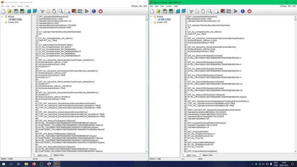Image resolution: width=297 pixels, height=167 pixels.
Task: Open the File menu in left window
Action: [2, 6]
